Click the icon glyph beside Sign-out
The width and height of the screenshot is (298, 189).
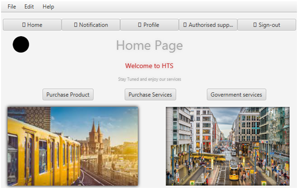pyautogui.click(x=255, y=25)
